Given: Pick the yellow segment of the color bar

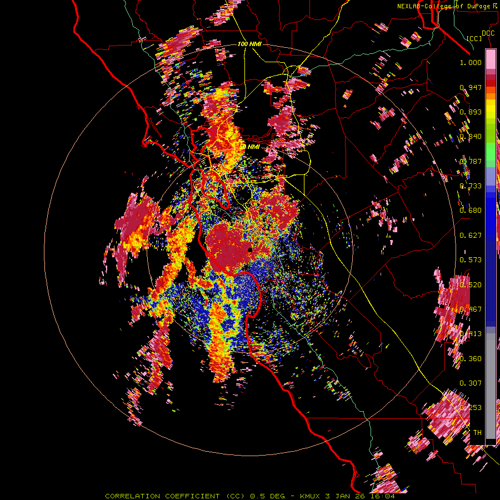Looking at the screenshot, I should 491,109.
